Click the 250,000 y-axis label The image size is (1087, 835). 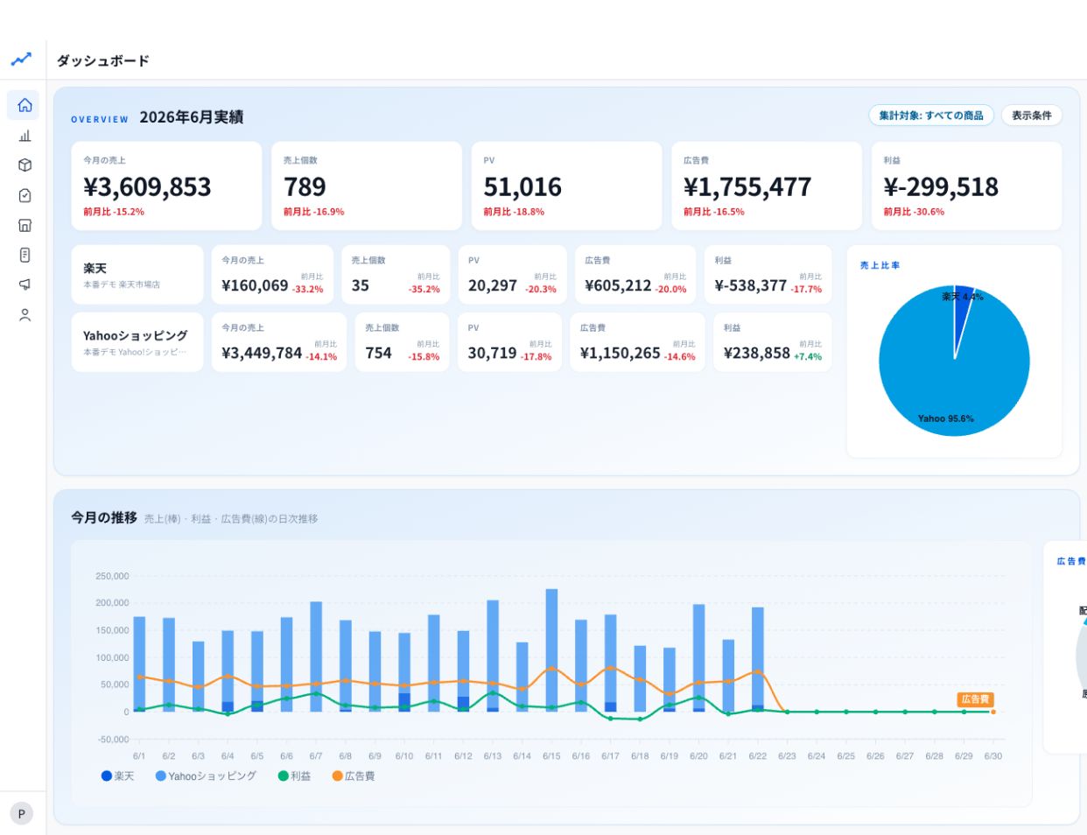click(112, 576)
